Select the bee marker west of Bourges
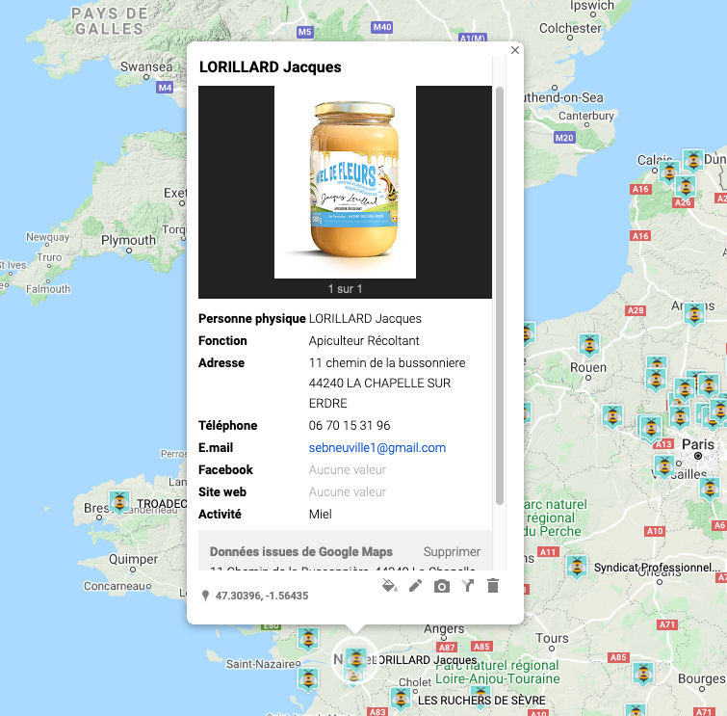 pyautogui.click(x=643, y=674)
